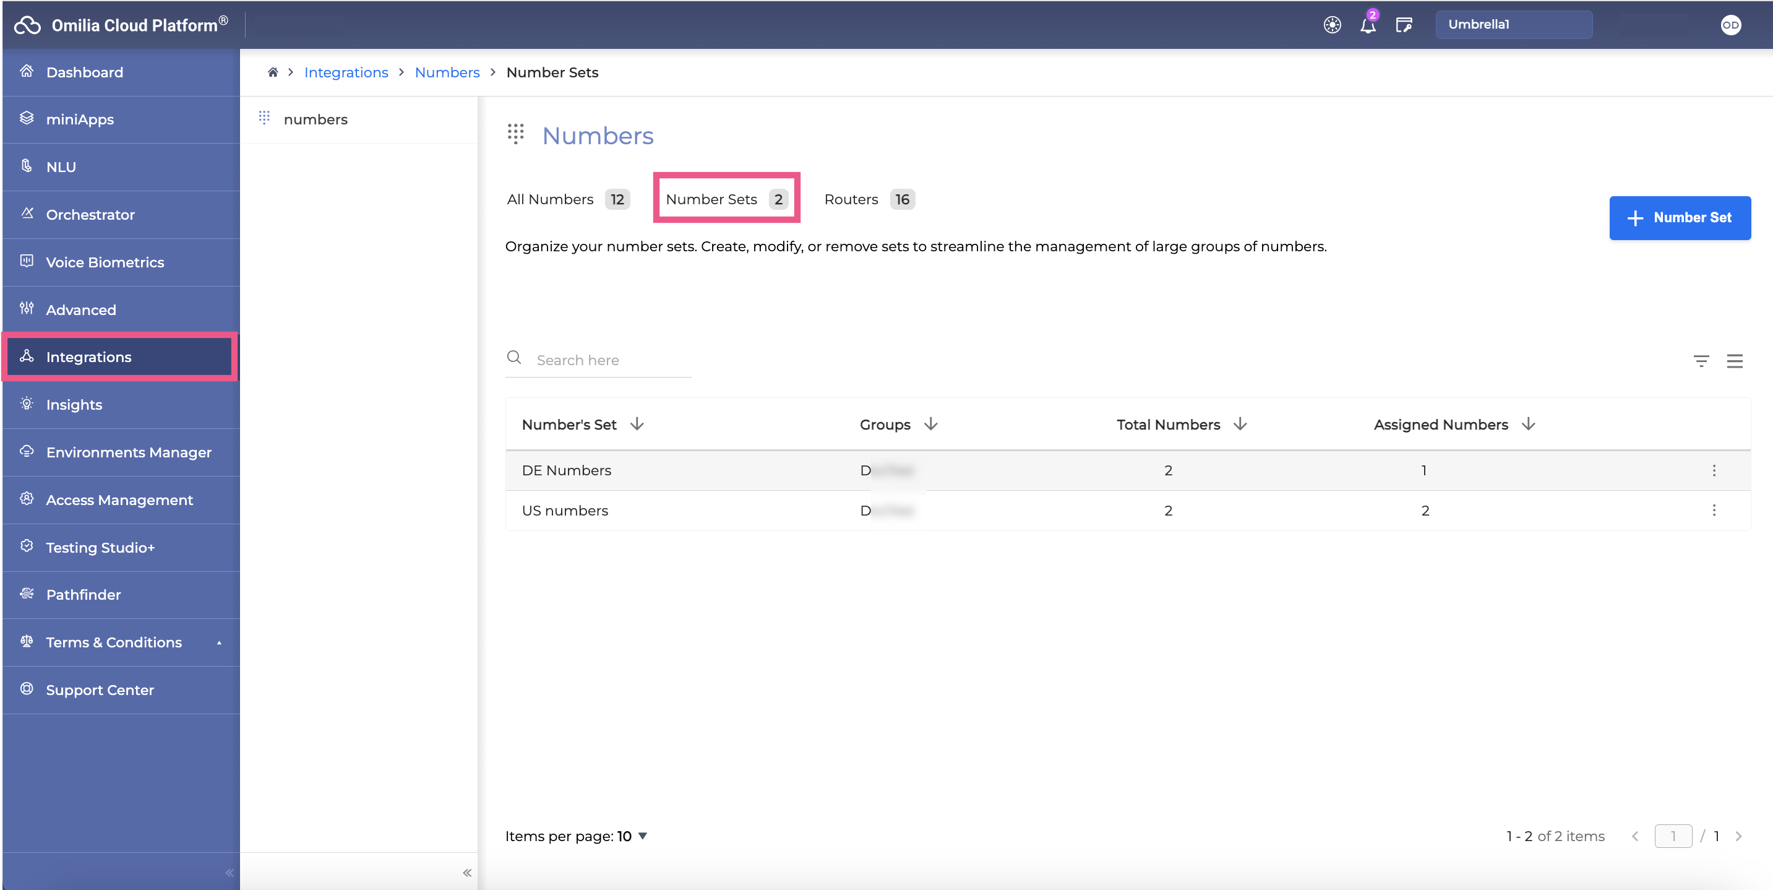Sort by the Total Numbers column arrow
Screen dimensions: 1773x890
click(1240, 425)
